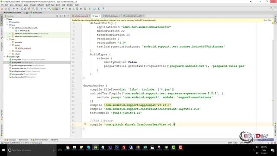This screenshot has width=277, height=156.
Task: Click the Sync Now link
Action: [267, 20]
